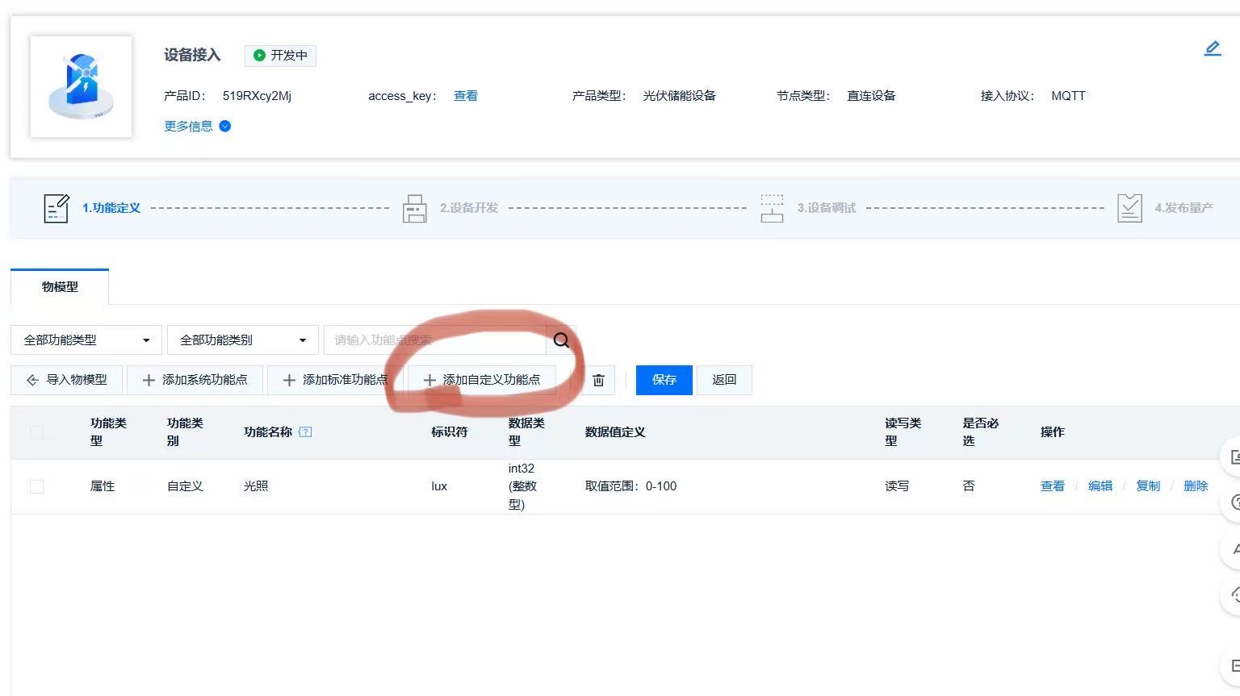Open step 1.功能定义
This screenshot has width=1240, height=696.
[x=111, y=207]
